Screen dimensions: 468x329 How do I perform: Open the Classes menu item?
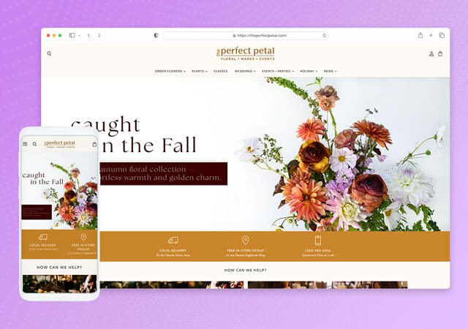tap(220, 71)
